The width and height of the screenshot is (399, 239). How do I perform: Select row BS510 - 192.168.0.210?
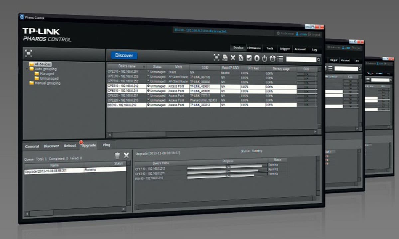point(212,105)
